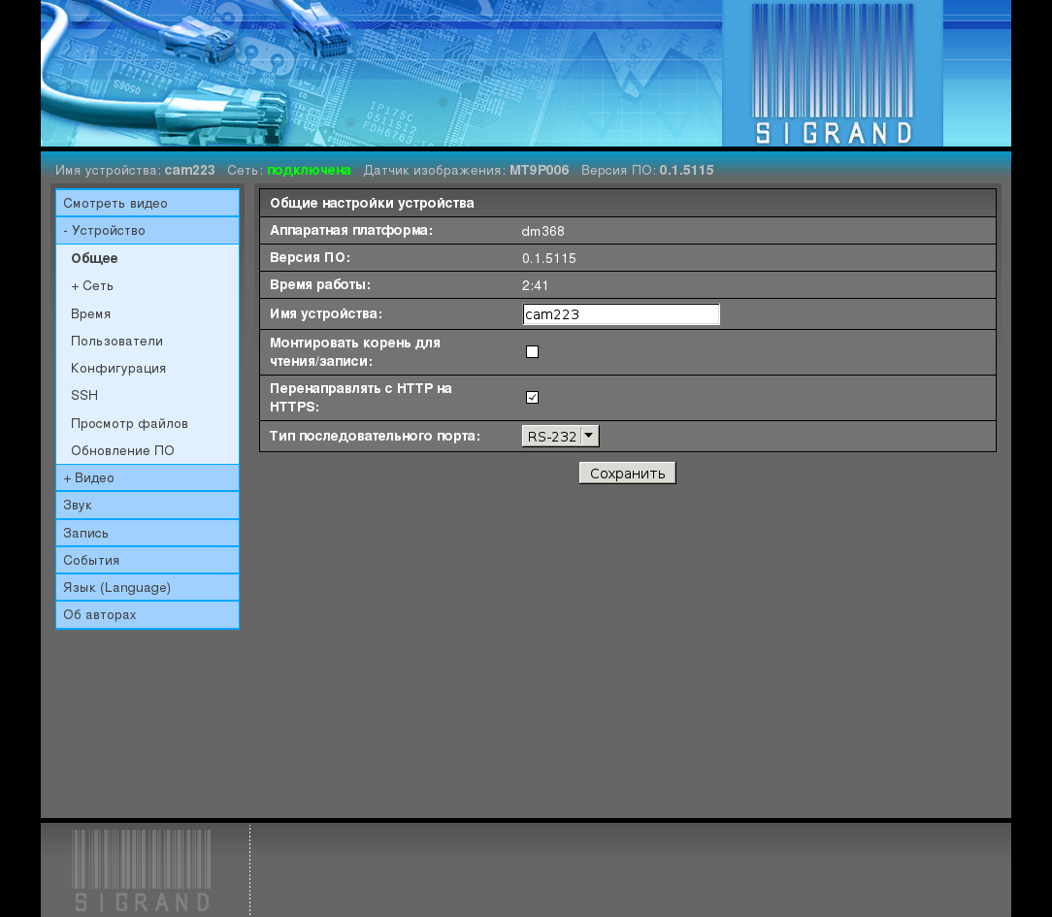
Task: Open the SSH settings page
Action: tap(84, 395)
